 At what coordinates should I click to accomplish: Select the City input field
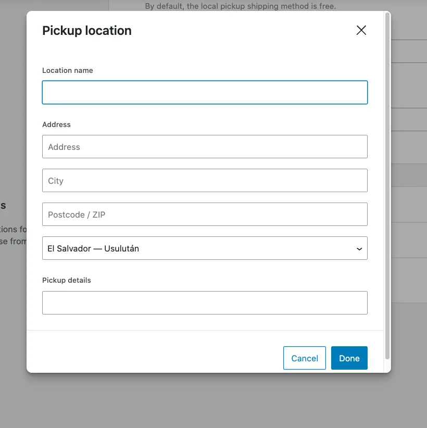[x=205, y=181]
